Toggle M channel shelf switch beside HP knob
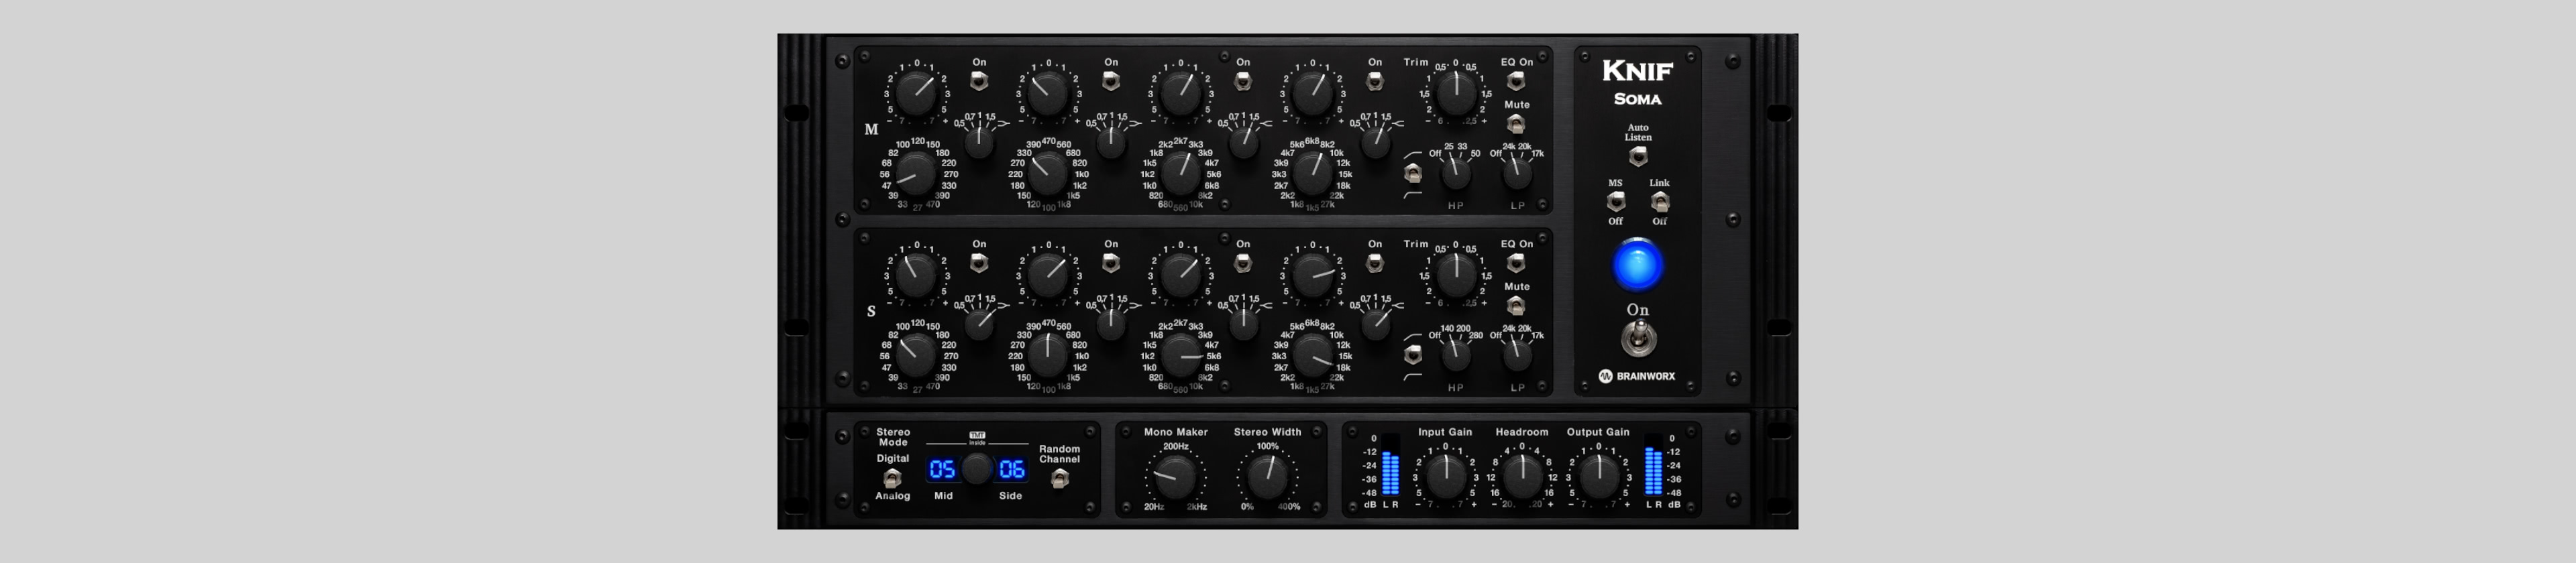 1412,174
